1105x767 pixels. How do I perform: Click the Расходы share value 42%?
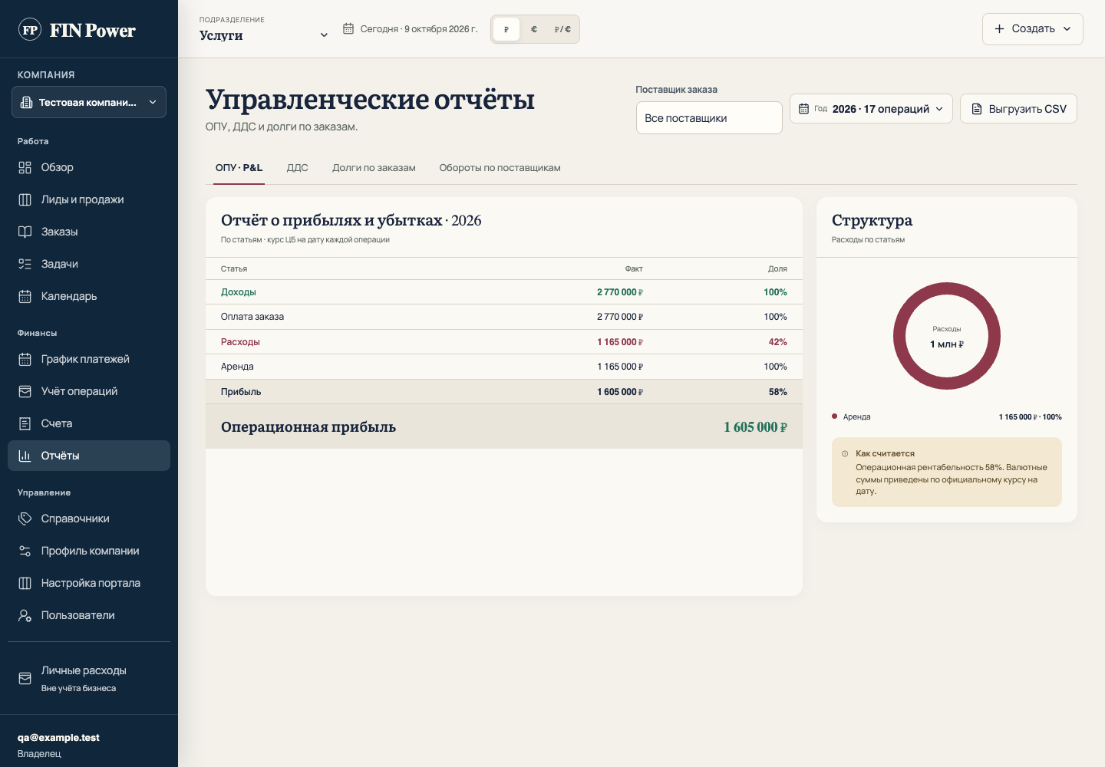point(777,342)
